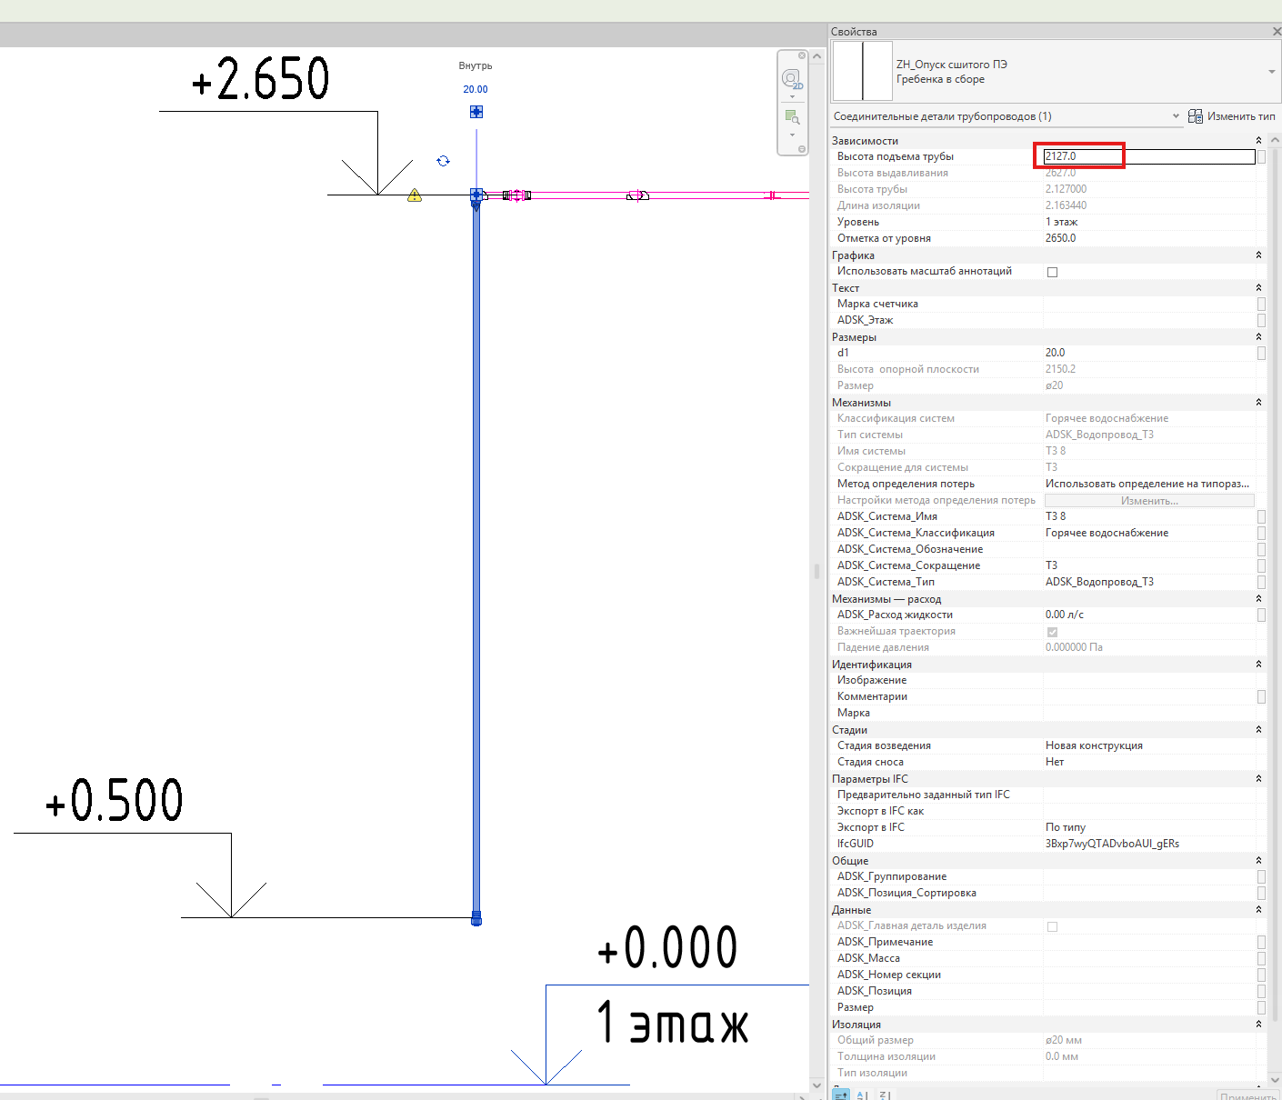The image size is (1282, 1100).
Task: Open the 2D steering wheel navigation tool
Action: tap(792, 79)
